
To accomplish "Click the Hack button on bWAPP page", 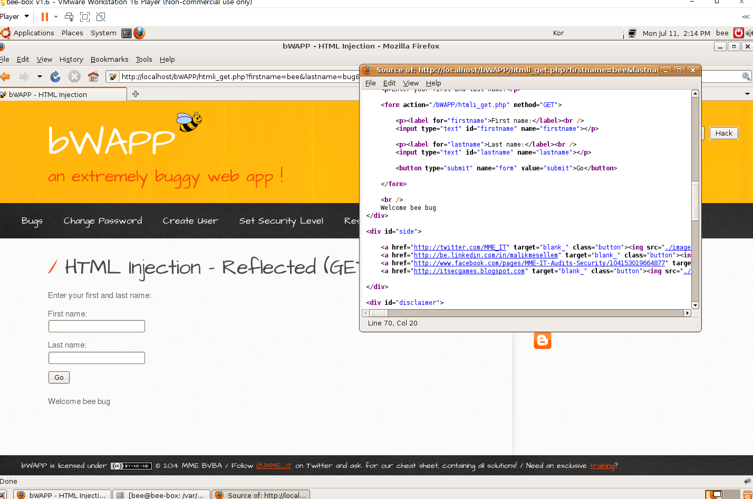I will coord(723,133).
